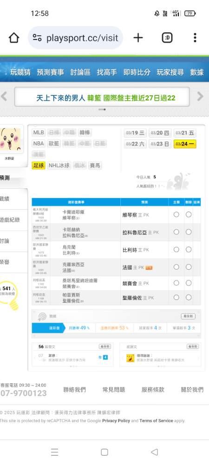Open the 即時比分 nav menu
The height and width of the screenshot is (465, 209).
137,72
